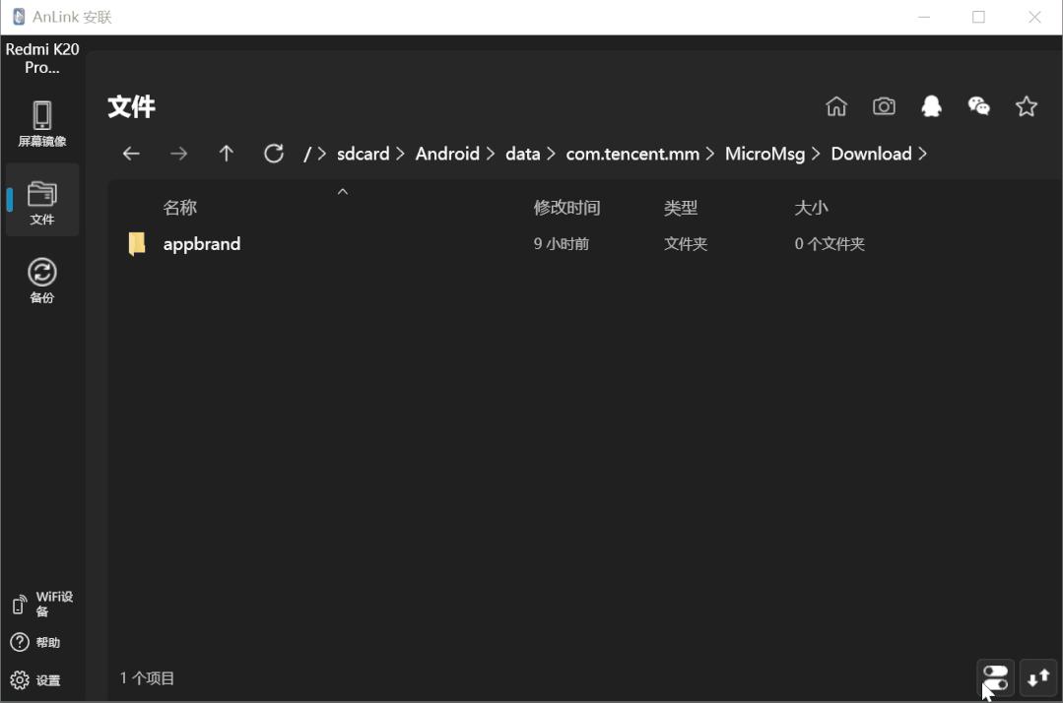The height and width of the screenshot is (703, 1063).
Task: Refresh the current folder view
Action: click(x=273, y=153)
